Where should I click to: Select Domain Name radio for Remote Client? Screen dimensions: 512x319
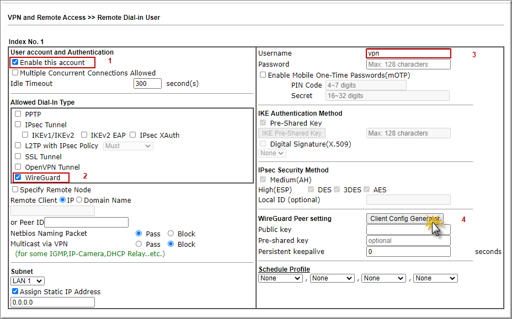(79, 200)
